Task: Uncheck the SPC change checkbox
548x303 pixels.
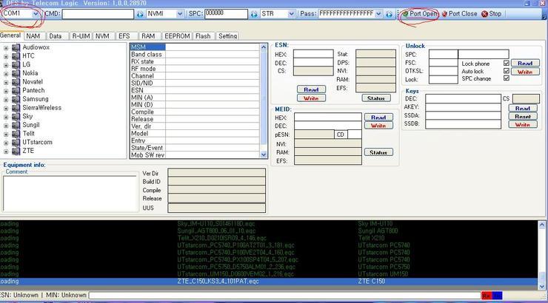Action: pos(507,78)
